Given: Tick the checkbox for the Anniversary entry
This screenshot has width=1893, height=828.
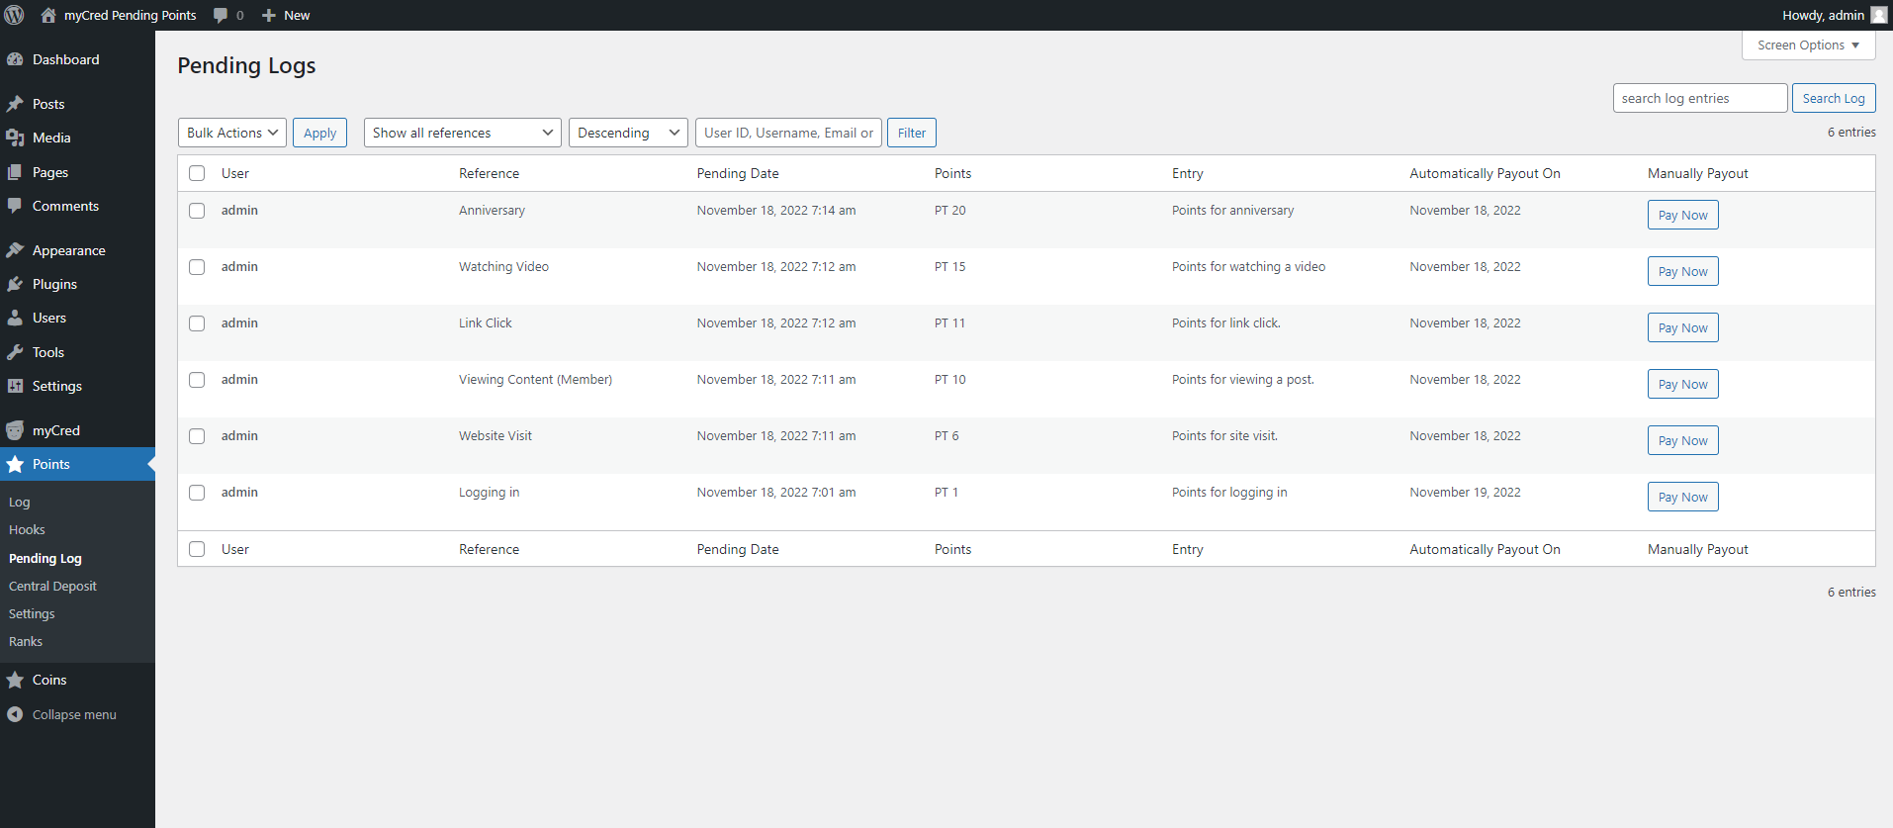Looking at the screenshot, I should pos(197,211).
